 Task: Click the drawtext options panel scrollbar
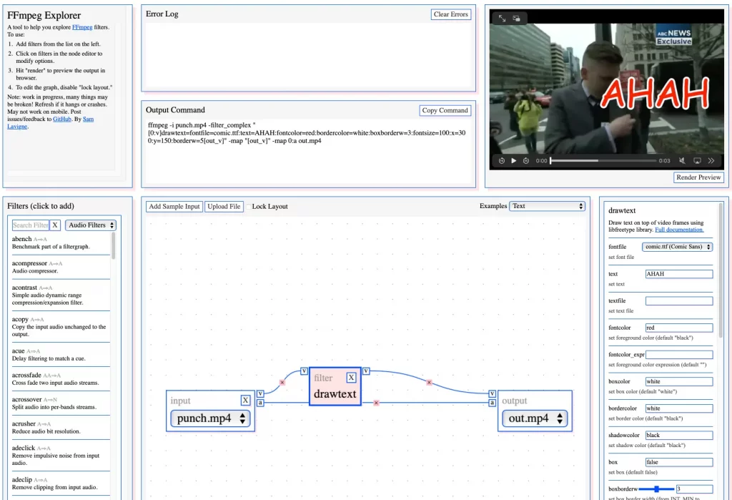point(721,271)
